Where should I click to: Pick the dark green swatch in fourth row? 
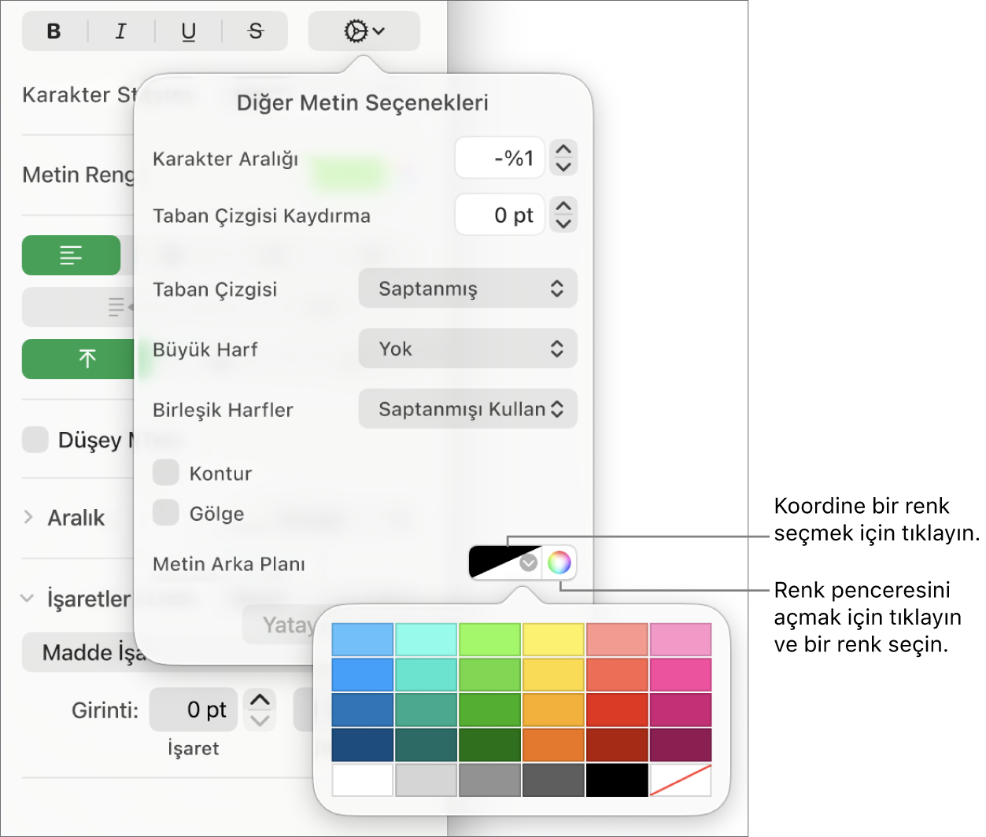[490, 745]
